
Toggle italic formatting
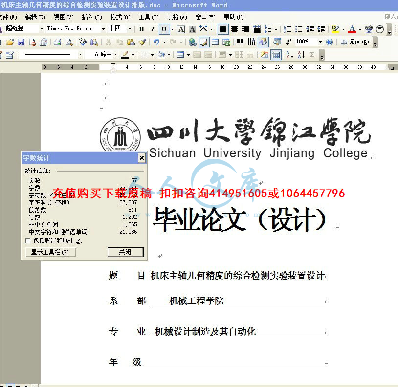[x=153, y=29]
